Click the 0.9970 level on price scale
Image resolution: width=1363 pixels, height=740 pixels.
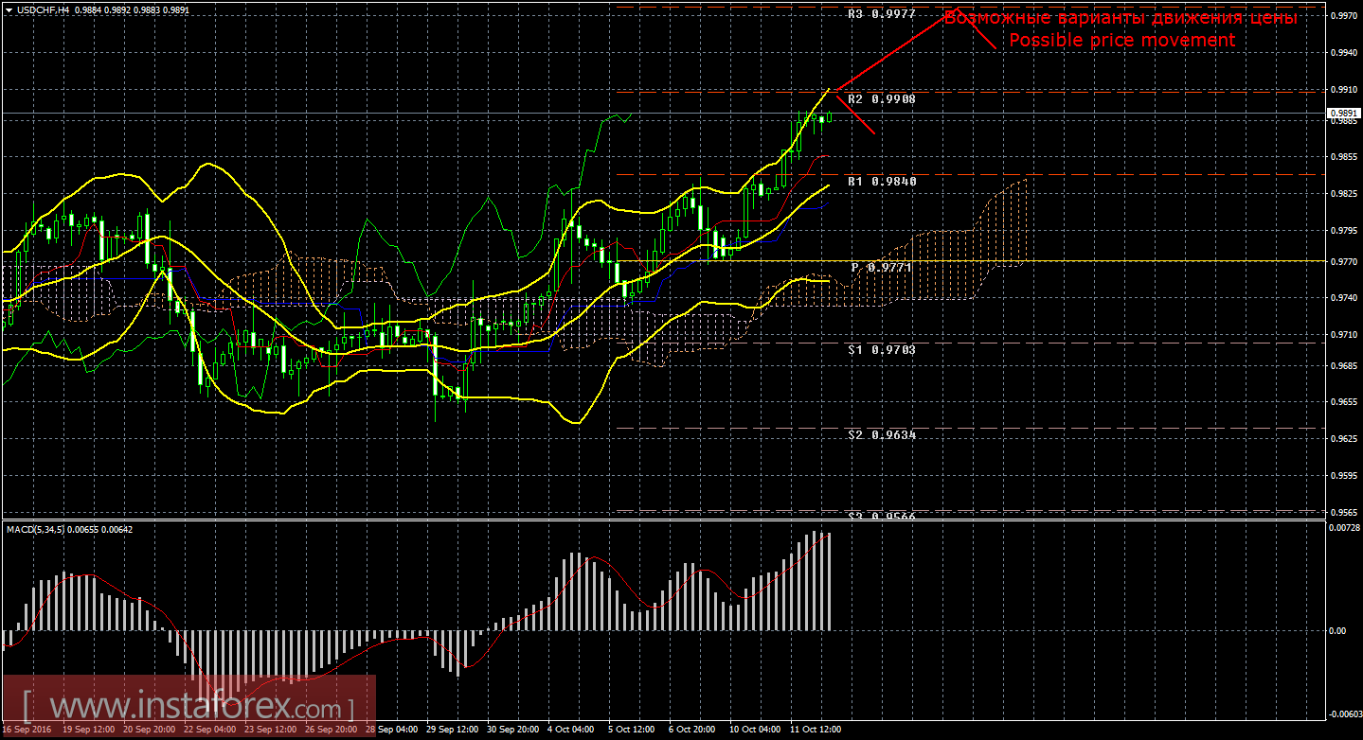tap(1344, 16)
